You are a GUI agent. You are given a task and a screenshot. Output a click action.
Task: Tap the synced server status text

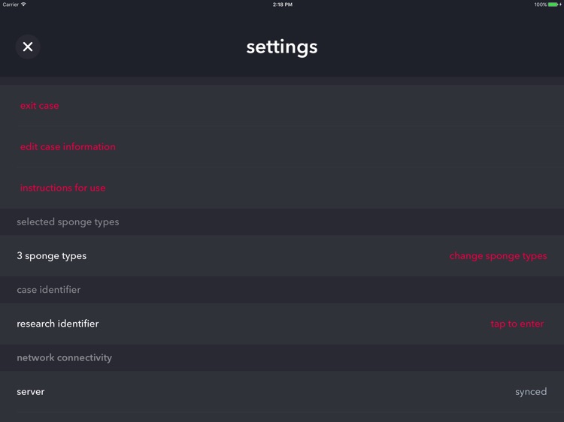tap(531, 392)
